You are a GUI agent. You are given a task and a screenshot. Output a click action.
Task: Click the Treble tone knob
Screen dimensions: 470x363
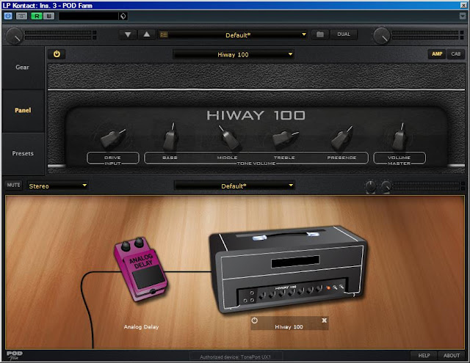(284, 139)
